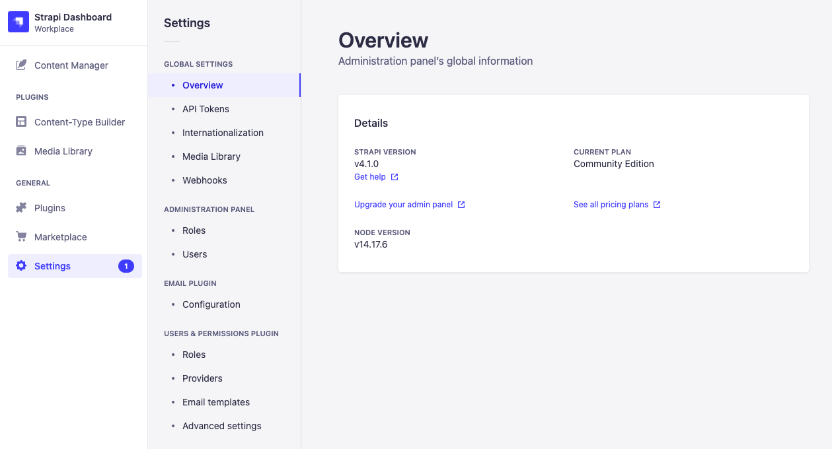Click the Content Manager pencil icon
Viewport: 832px width, 449px height.
21,65
